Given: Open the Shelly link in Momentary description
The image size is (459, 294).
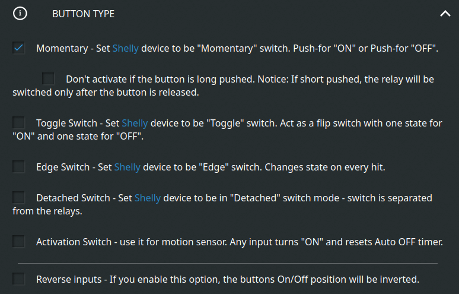Looking at the screenshot, I should coord(126,48).
